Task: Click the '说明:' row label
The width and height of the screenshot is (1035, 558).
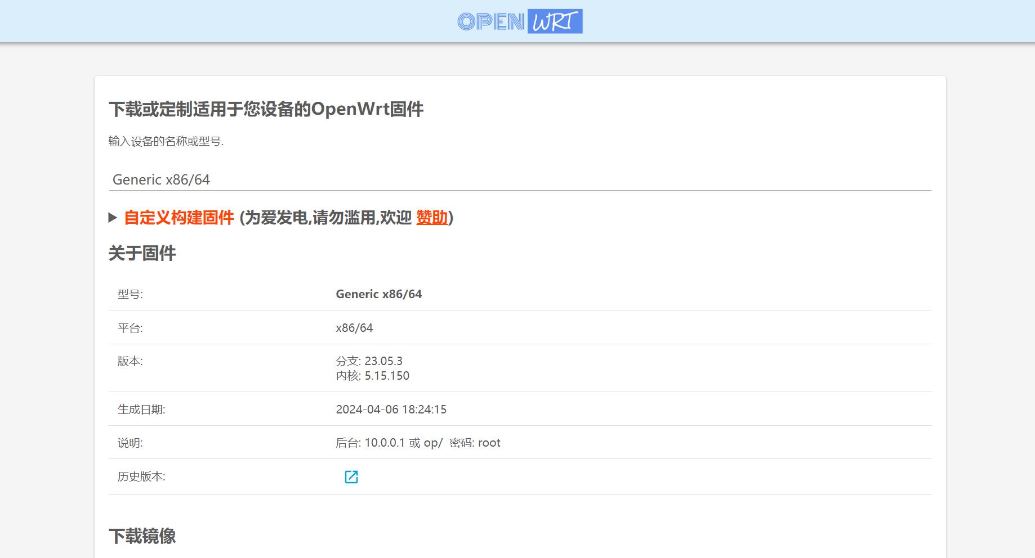Action: tap(130, 443)
